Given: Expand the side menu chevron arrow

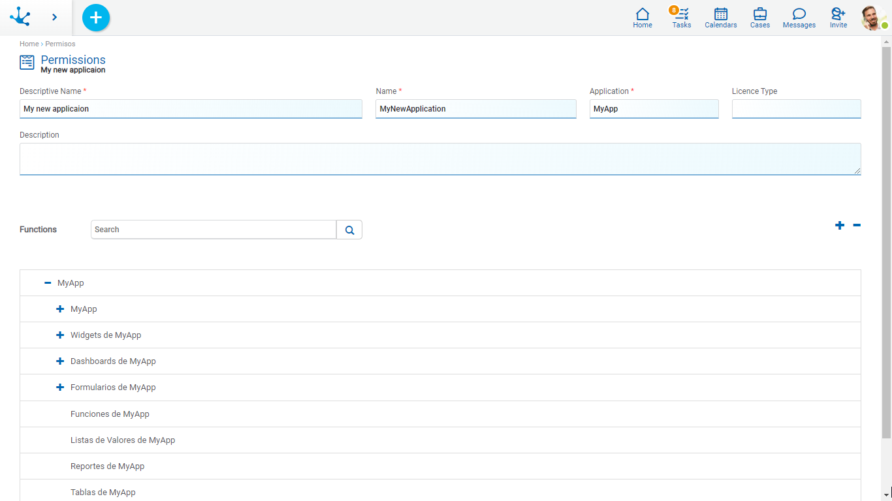Looking at the screenshot, I should click(54, 18).
